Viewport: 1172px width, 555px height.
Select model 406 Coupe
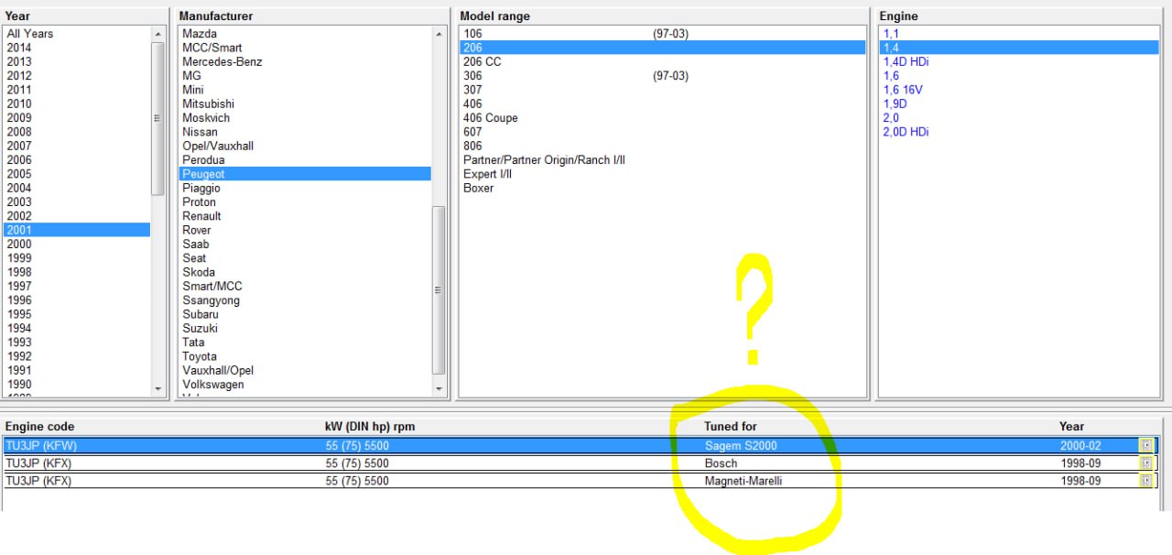(x=491, y=118)
